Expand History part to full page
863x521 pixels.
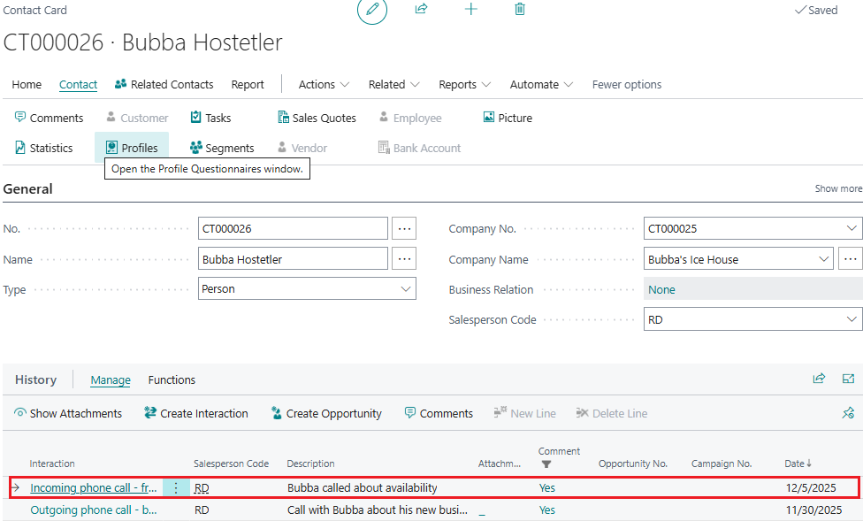pyautogui.click(x=848, y=379)
